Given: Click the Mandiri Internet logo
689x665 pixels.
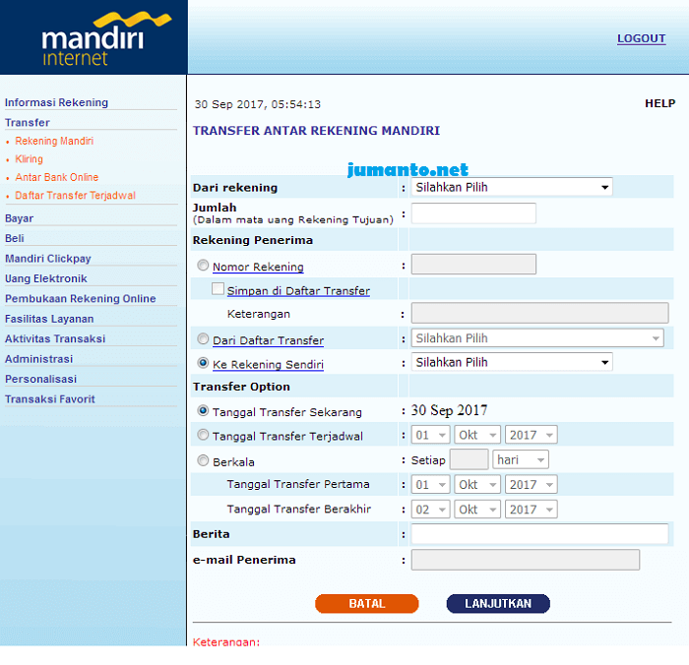Looking at the screenshot, I should 106,39.
